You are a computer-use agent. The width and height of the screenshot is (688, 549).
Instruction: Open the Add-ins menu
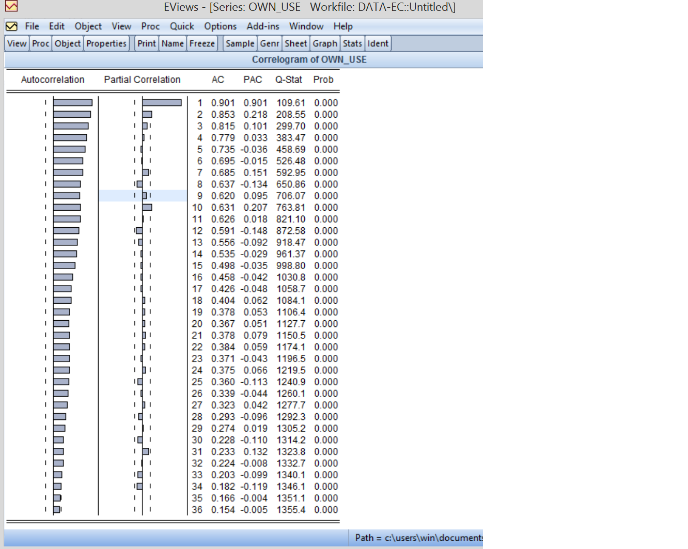pos(262,26)
